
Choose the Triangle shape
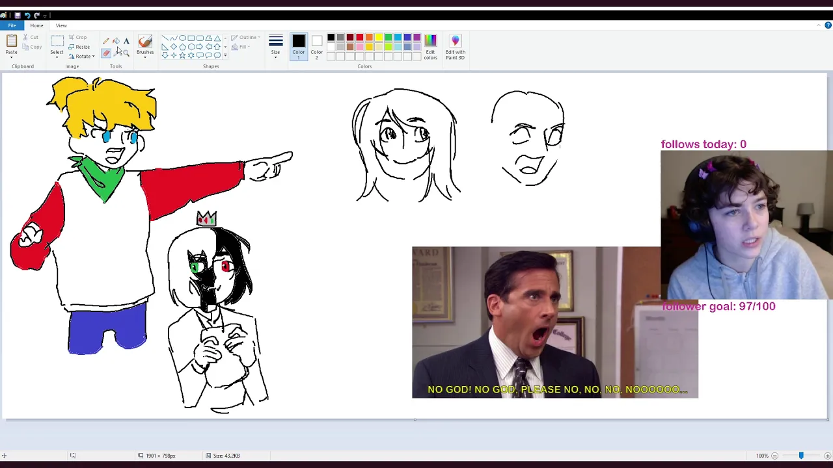point(217,38)
